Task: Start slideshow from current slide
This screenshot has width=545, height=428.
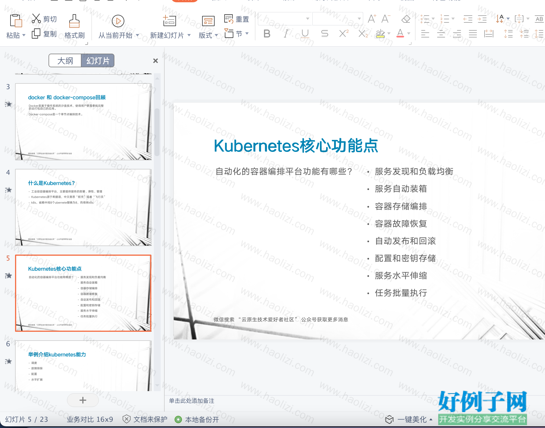Action: pyautogui.click(x=118, y=21)
